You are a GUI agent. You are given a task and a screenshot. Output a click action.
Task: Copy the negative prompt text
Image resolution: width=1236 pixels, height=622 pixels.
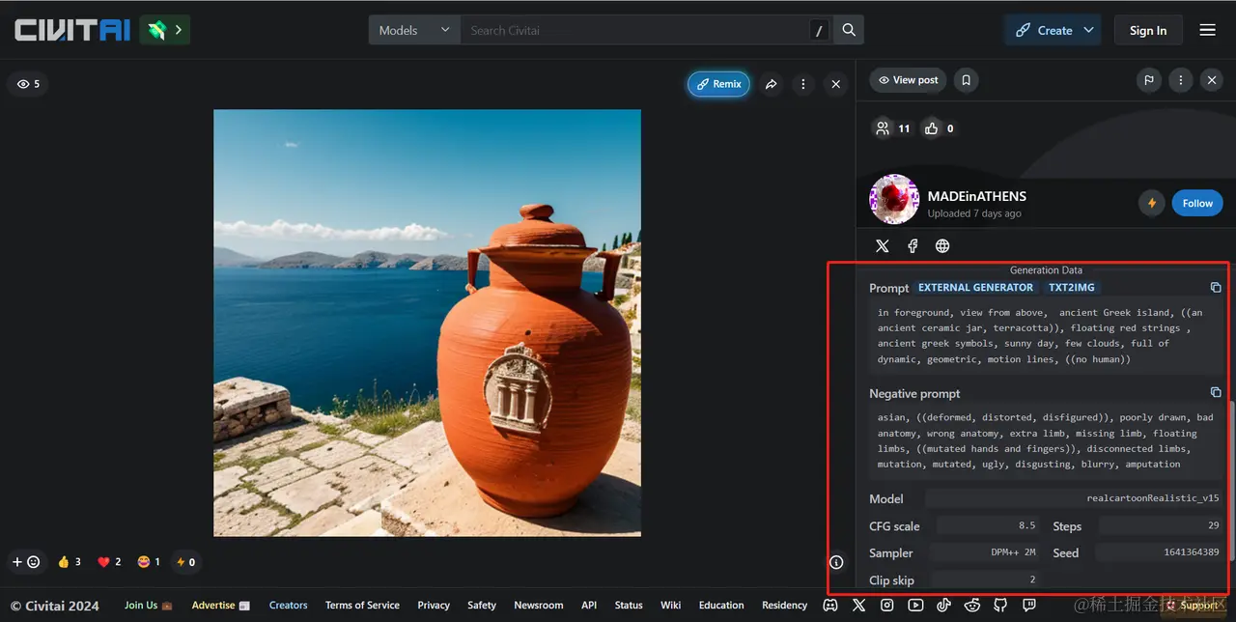1216,392
